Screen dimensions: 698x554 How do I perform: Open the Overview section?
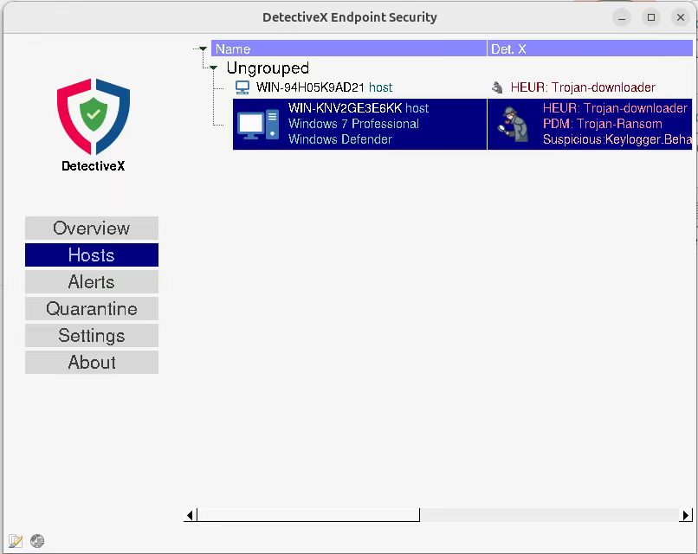(x=92, y=229)
